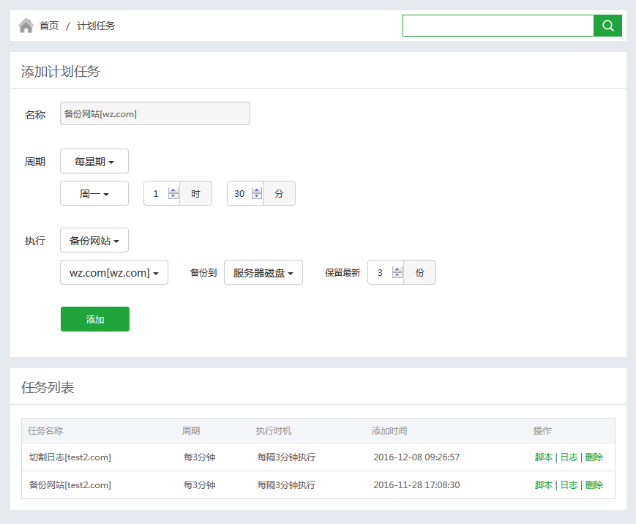
Task: Click the home icon in breadcrumb
Action: click(26, 26)
